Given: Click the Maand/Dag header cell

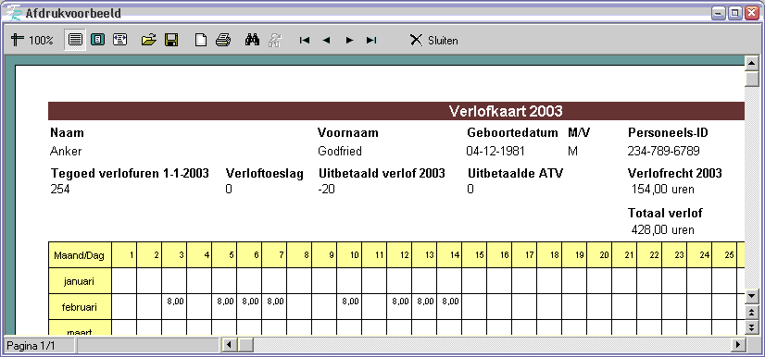Looking at the screenshot, I should [x=80, y=254].
